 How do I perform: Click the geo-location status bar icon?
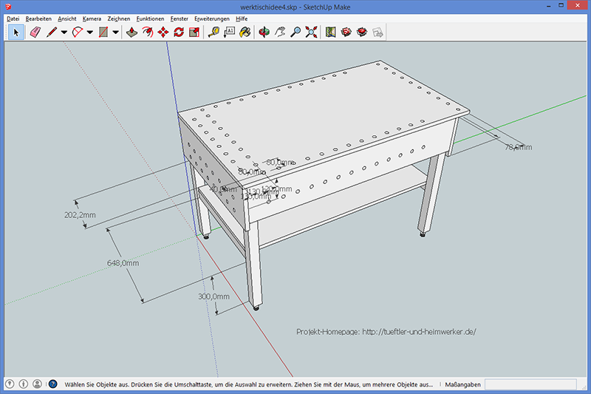(10, 384)
